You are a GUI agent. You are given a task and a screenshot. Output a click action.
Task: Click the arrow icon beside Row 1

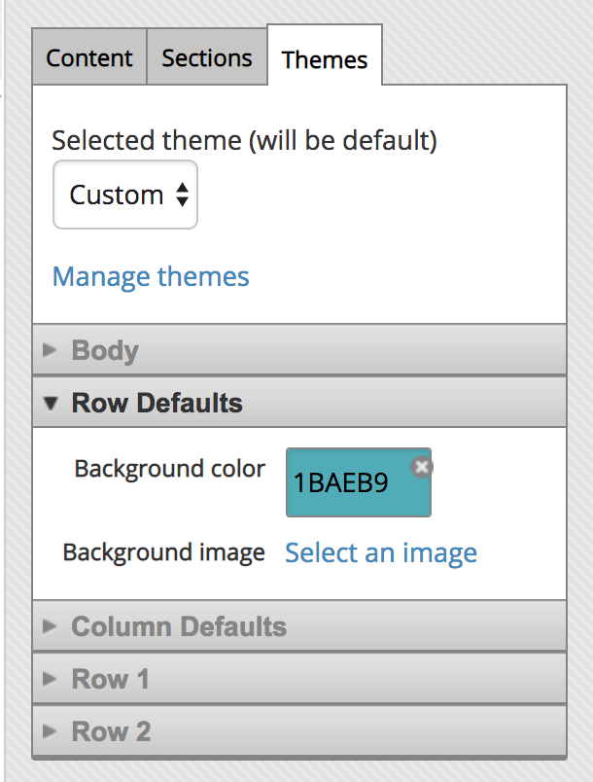[50, 679]
